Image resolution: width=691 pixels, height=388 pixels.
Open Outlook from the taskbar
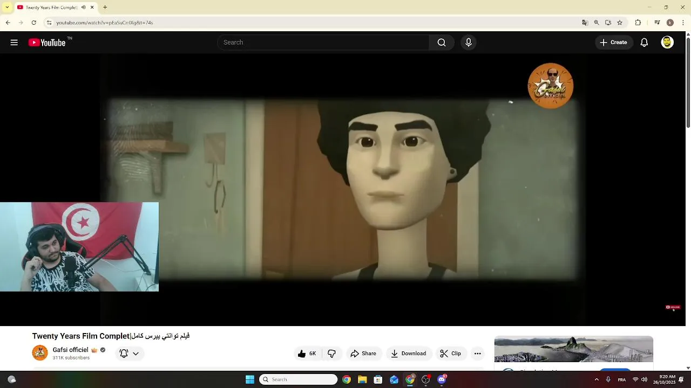click(x=394, y=379)
